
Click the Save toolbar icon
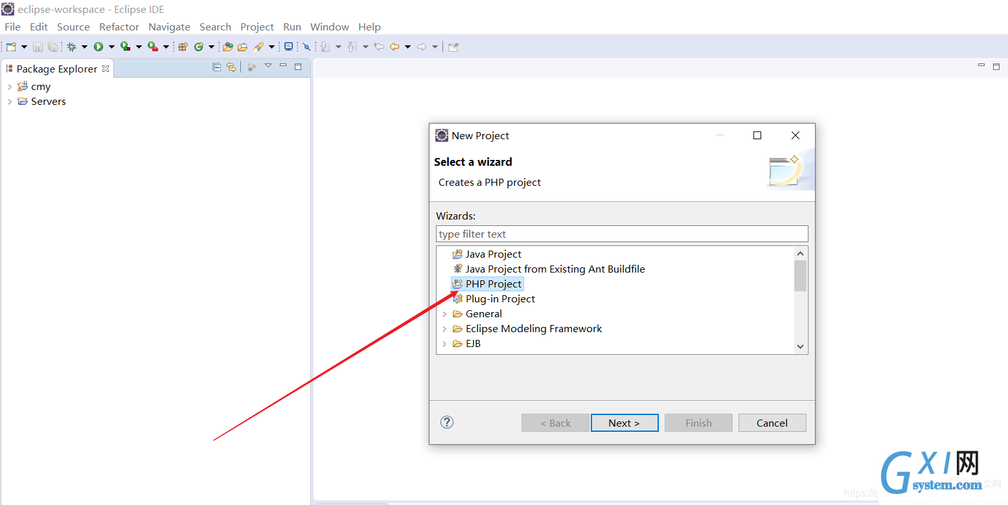[38, 47]
